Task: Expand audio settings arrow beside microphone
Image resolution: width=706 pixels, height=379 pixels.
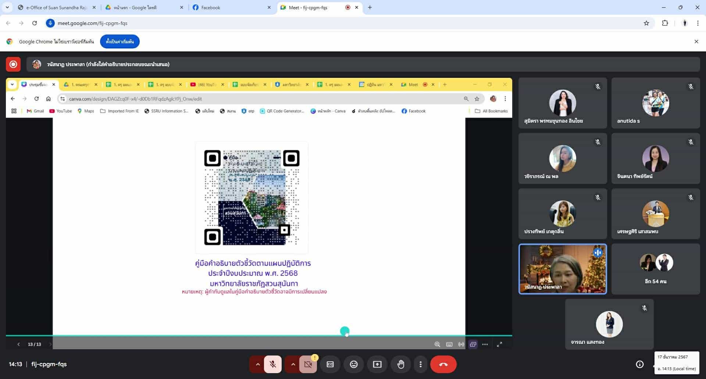Action: [257, 364]
